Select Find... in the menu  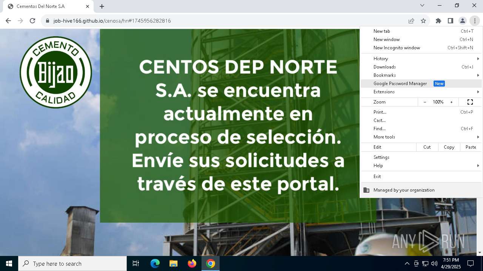pyautogui.click(x=421, y=129)
